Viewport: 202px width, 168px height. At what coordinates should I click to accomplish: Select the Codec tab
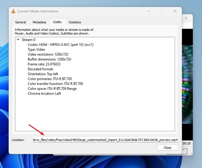(x=57, y=22)
